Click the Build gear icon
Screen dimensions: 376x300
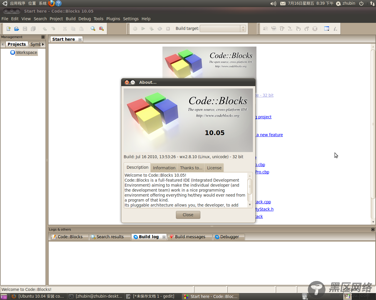click(135, 29)
